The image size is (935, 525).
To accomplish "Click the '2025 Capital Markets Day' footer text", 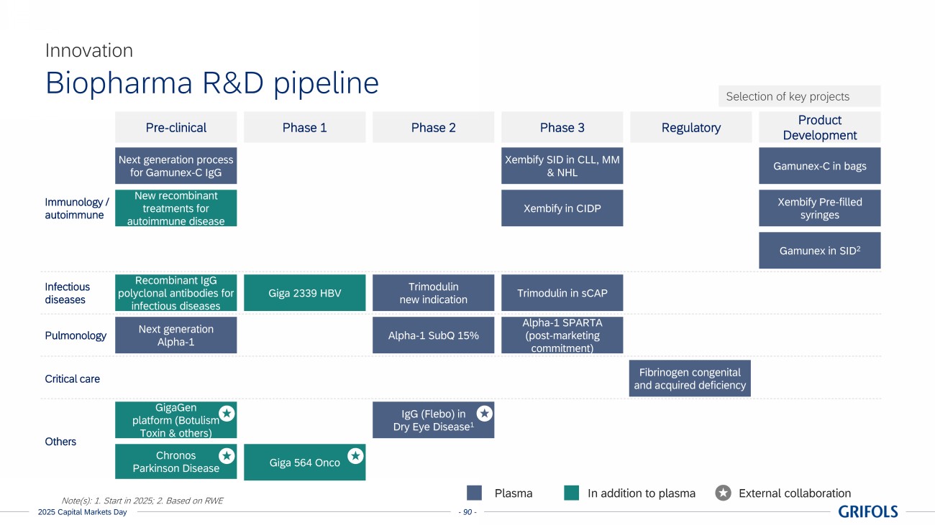I will coord(83,512).
